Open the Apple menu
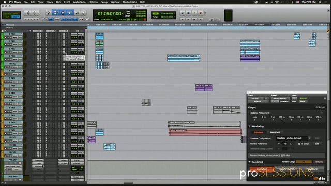The width and height of the screenshot is (331, 186). click(x=5, y=2)
